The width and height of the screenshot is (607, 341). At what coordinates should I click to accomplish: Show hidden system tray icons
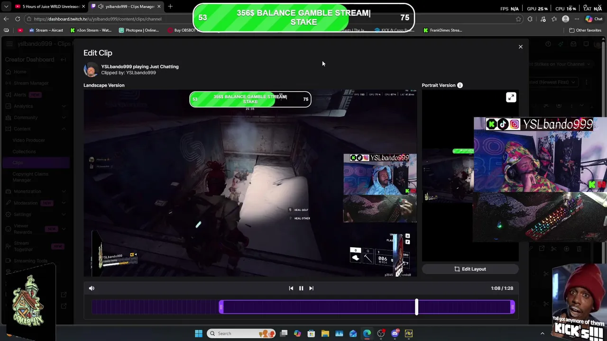pyautogui.click(x=543, y=333)
